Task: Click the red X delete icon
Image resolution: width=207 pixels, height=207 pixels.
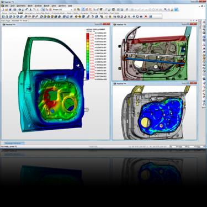Action: point(146,17)
